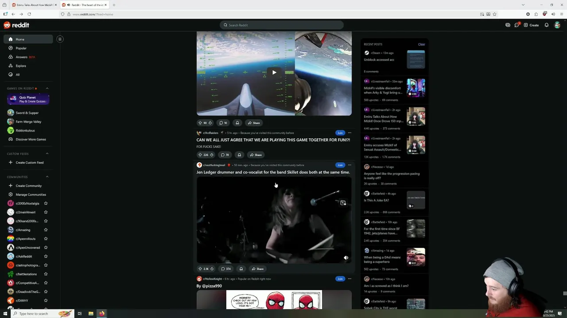Open the notifications bell in the Reddit header
Image resolution: width=567 pixels, height=318 pixels.
(547, 25)
